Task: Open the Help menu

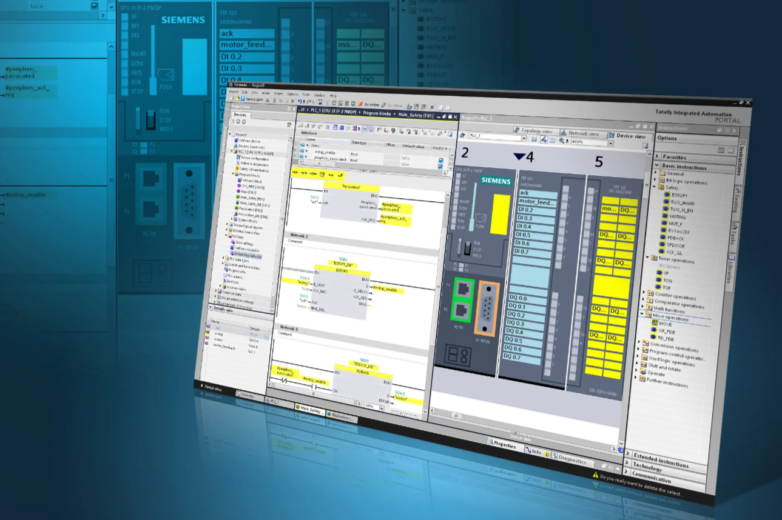Action: click(332, 96)
